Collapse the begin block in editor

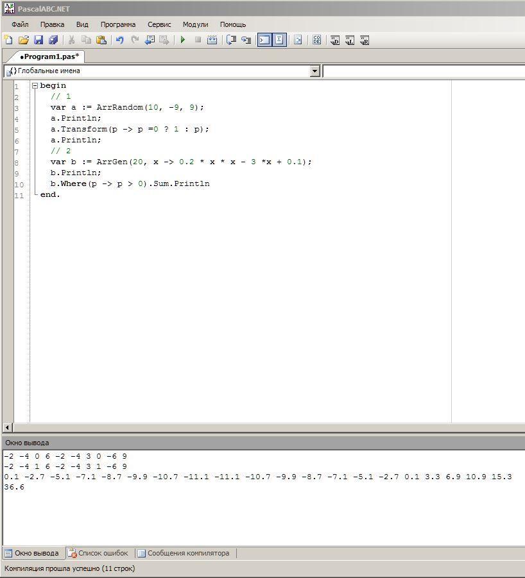(x=35, y=85)
